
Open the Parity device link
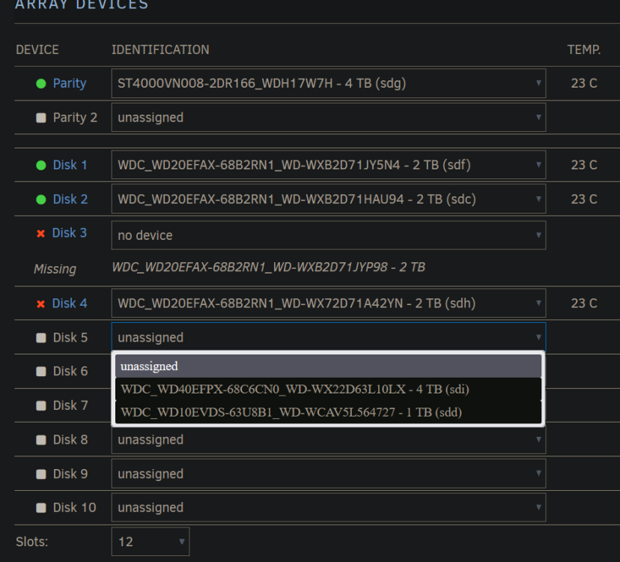(x=70, y=83)
